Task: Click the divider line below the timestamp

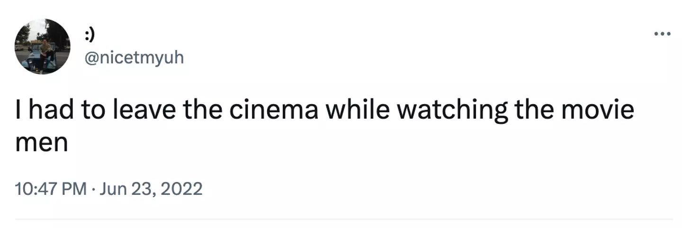Action: [x=343, y=219]
